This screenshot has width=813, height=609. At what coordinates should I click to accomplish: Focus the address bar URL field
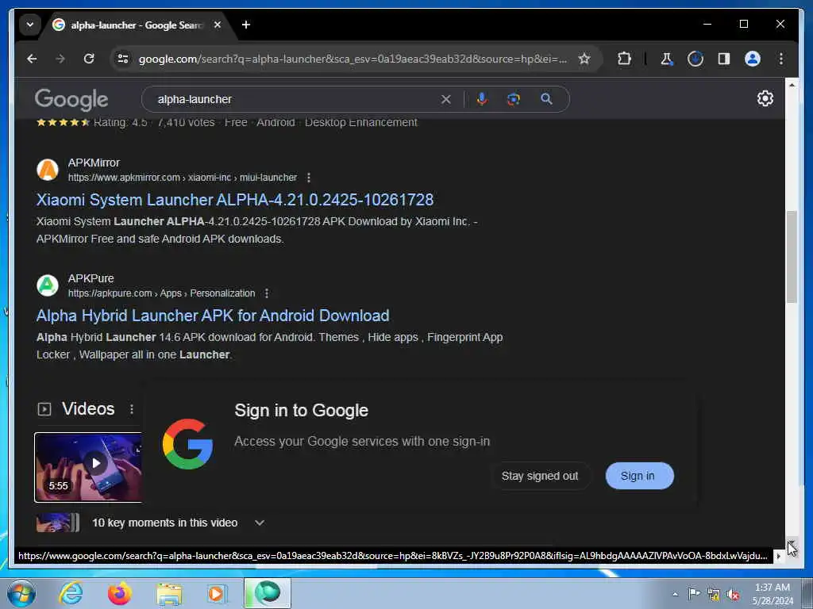click(353, 59)
